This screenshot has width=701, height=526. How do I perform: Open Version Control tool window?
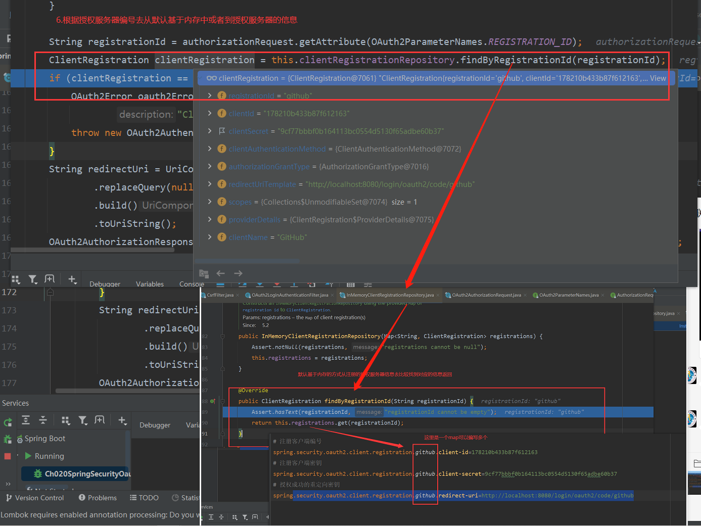[35, 498]
